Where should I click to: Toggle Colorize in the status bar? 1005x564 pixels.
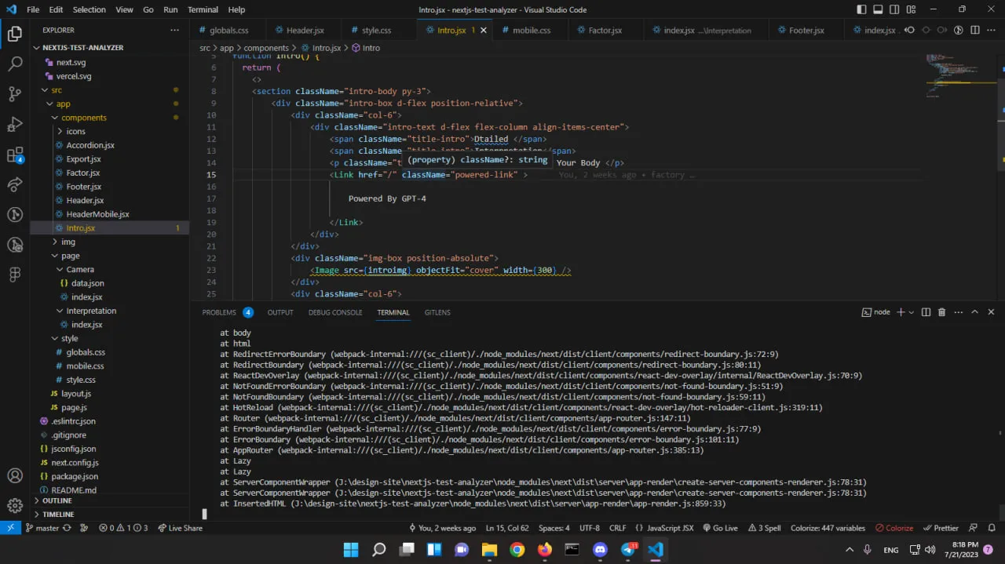coord(894,528)
